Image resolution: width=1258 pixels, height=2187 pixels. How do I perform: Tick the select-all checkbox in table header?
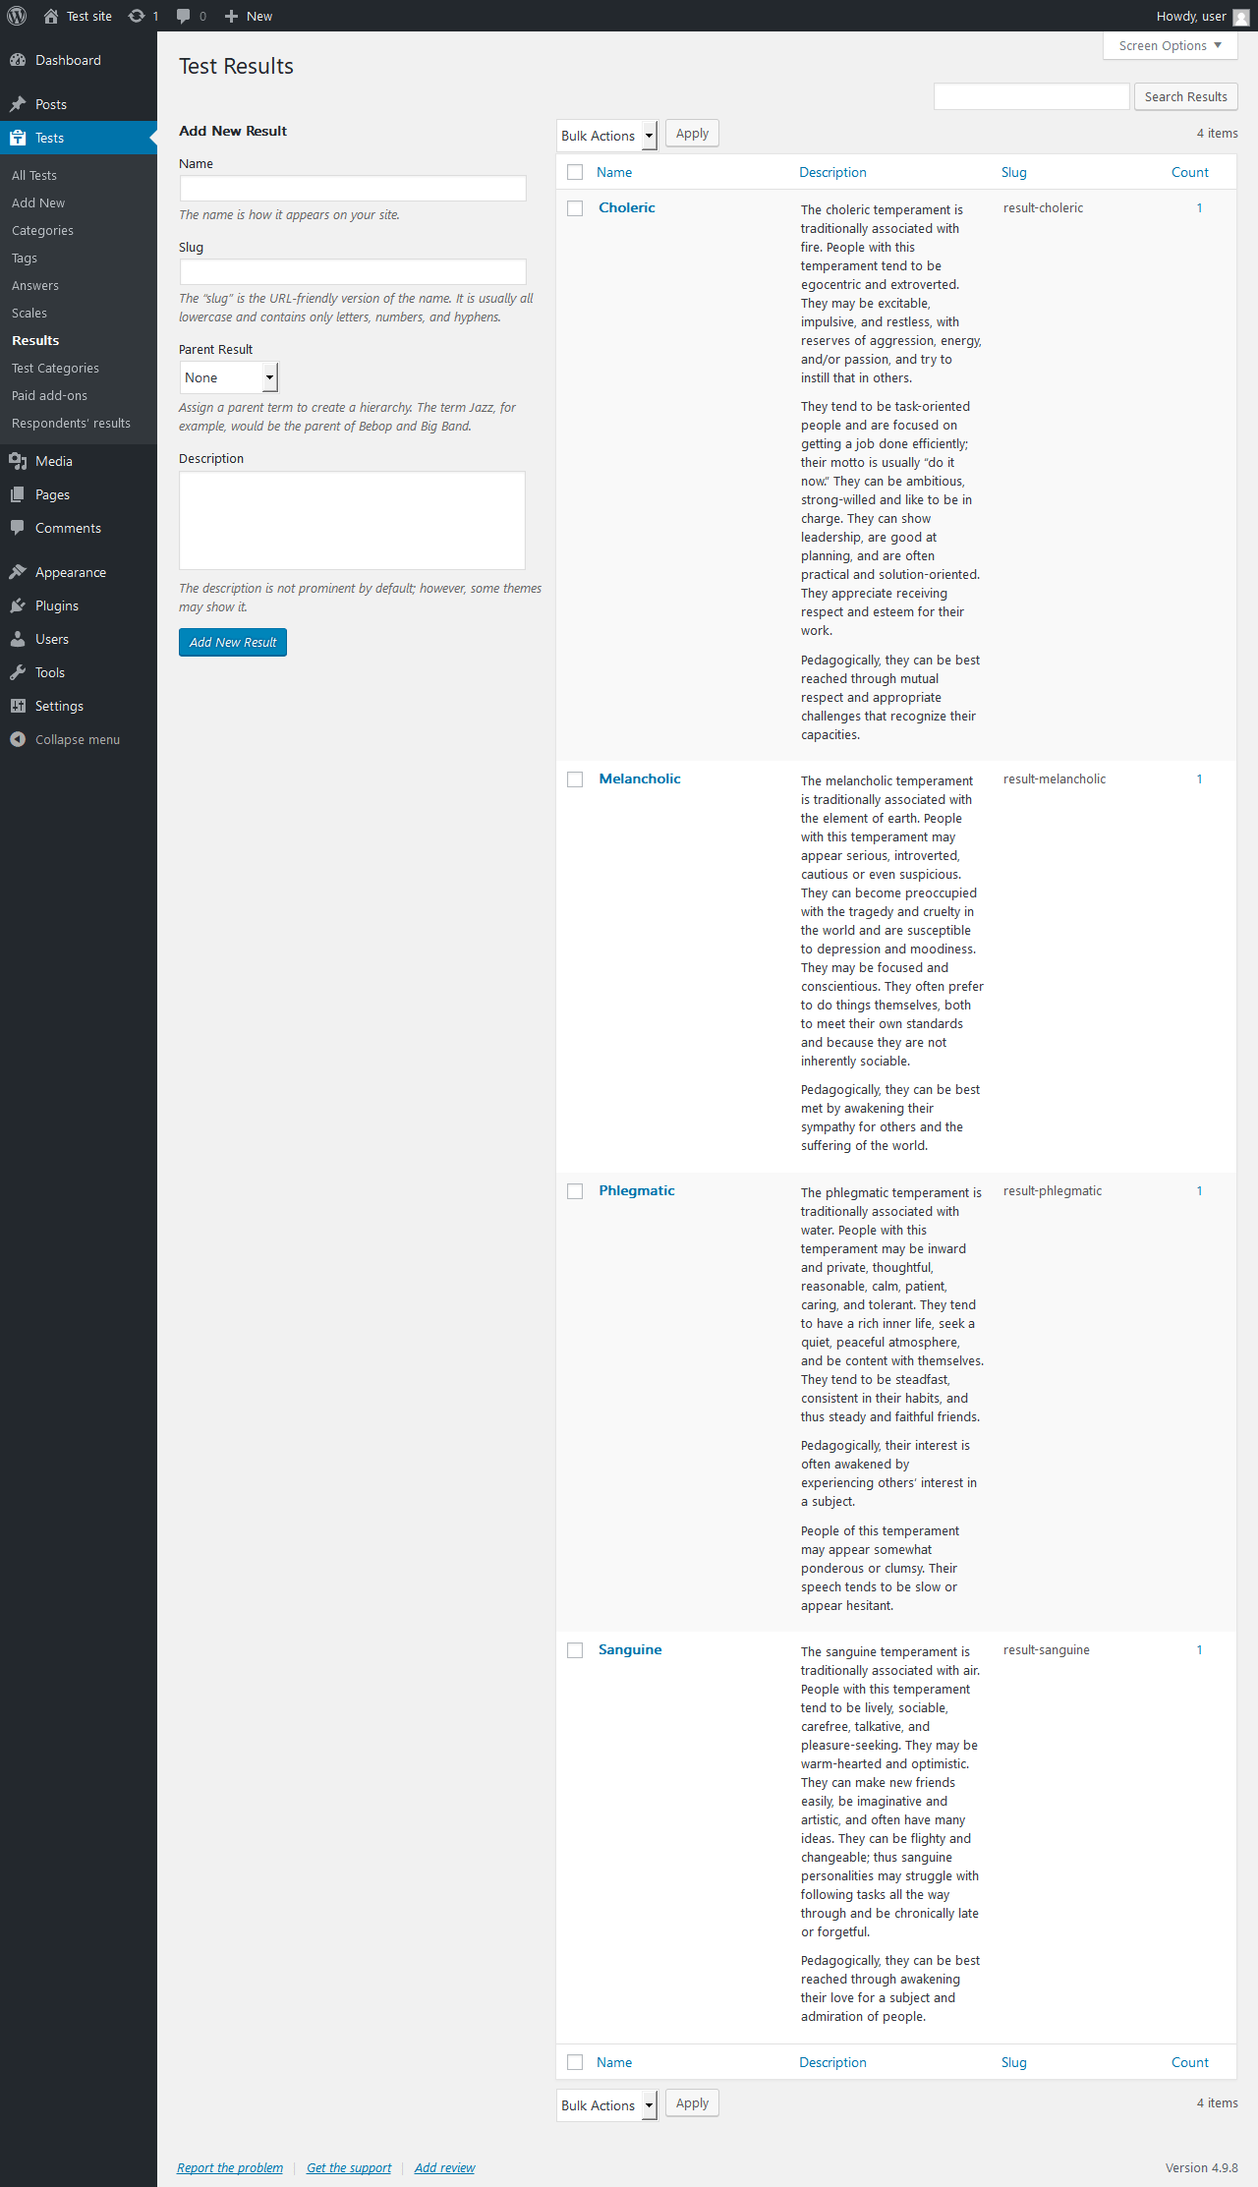(575, 172)
